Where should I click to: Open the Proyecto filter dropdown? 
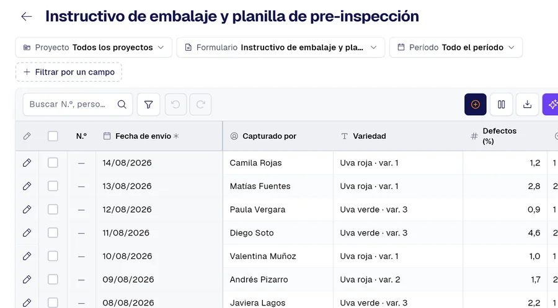[94, 47]
